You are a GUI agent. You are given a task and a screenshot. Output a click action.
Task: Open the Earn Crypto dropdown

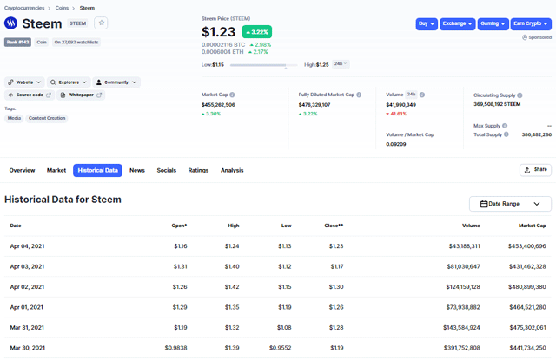tap(531, 23)
